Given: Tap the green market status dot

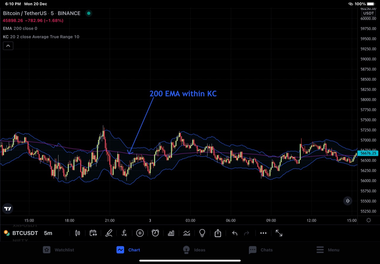Looking at the screenshot, I should [88, 13].
